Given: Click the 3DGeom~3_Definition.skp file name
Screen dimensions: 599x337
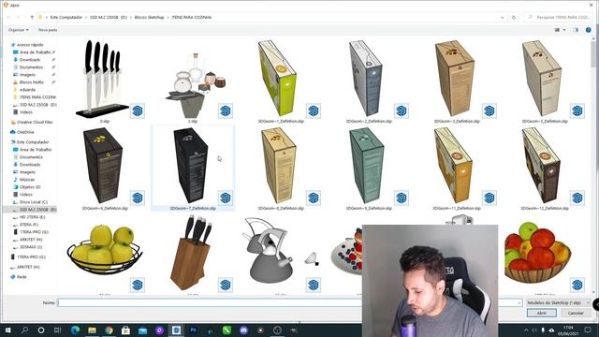Looking at the screenshot, I should pos(457,121).
